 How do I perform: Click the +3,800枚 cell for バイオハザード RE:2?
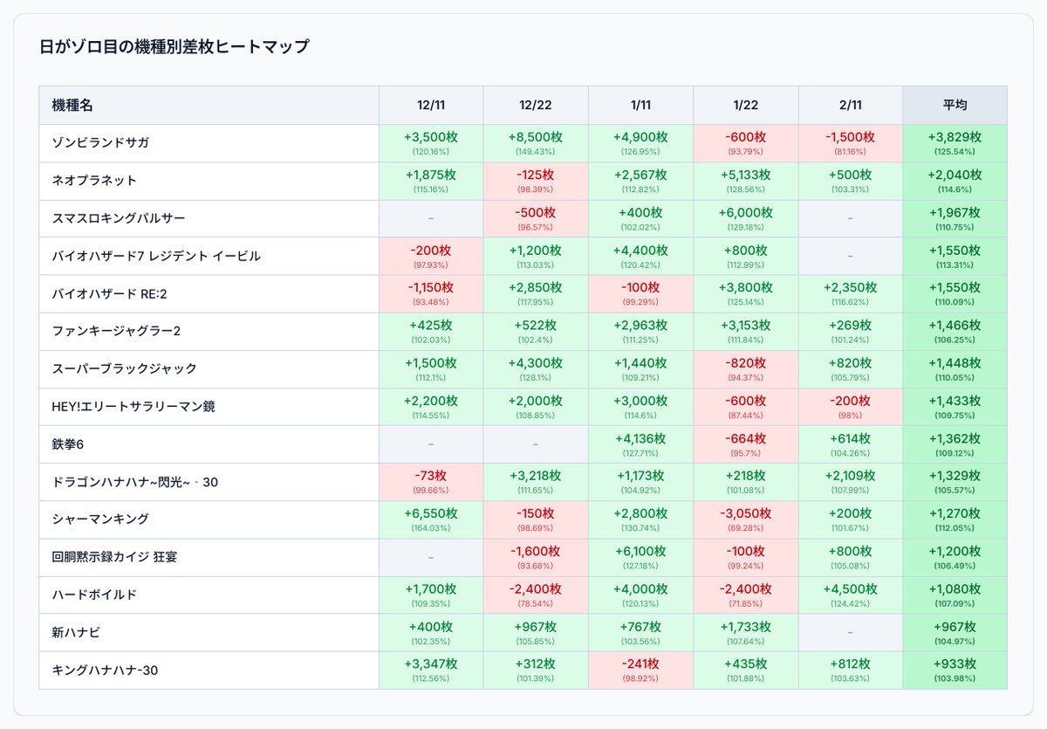point(745,293)
